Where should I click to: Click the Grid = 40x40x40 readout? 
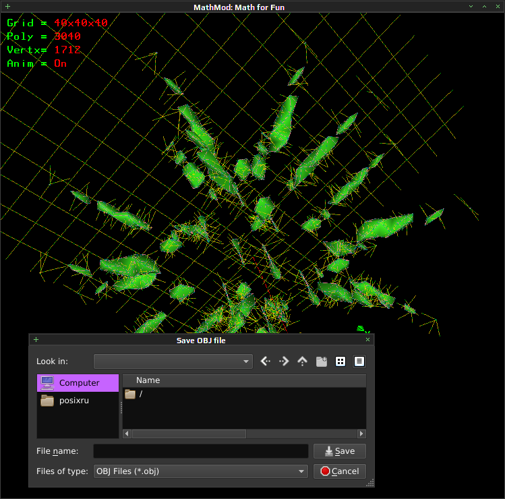(x=57, y=23)
